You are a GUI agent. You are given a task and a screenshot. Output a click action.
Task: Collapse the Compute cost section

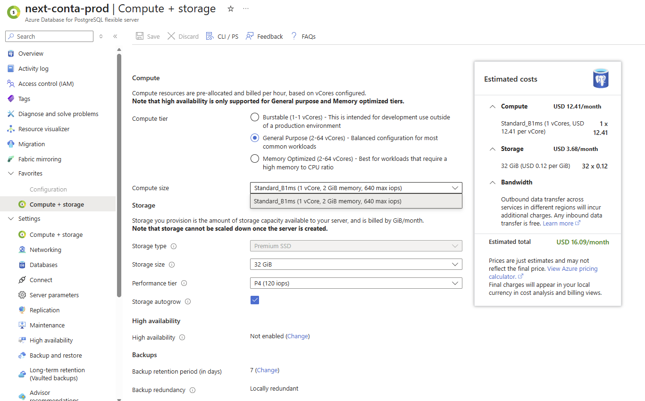[x=493, y=107]
